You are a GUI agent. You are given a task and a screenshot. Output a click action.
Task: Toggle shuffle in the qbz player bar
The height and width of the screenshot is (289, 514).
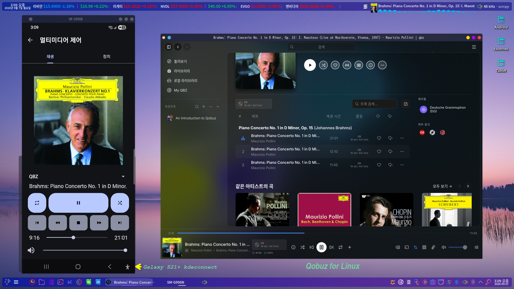pos(303,247)
